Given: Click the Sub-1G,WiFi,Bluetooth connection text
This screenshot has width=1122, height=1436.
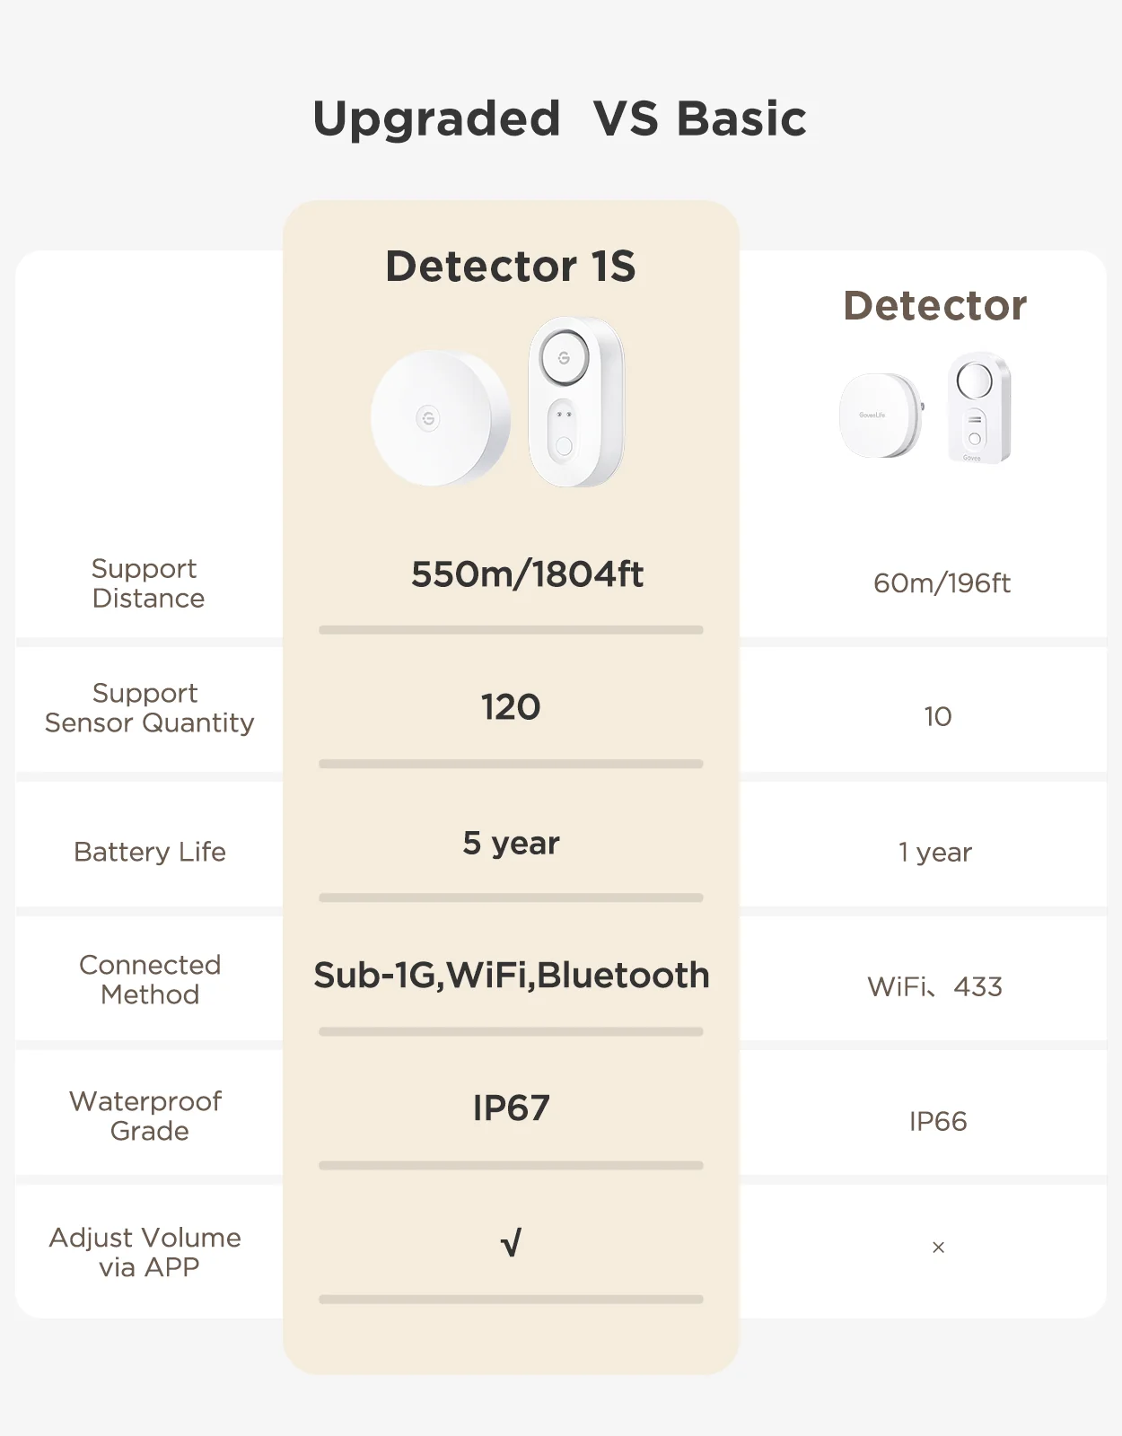Looking at the screenshot, I should (x=512, y=976).
